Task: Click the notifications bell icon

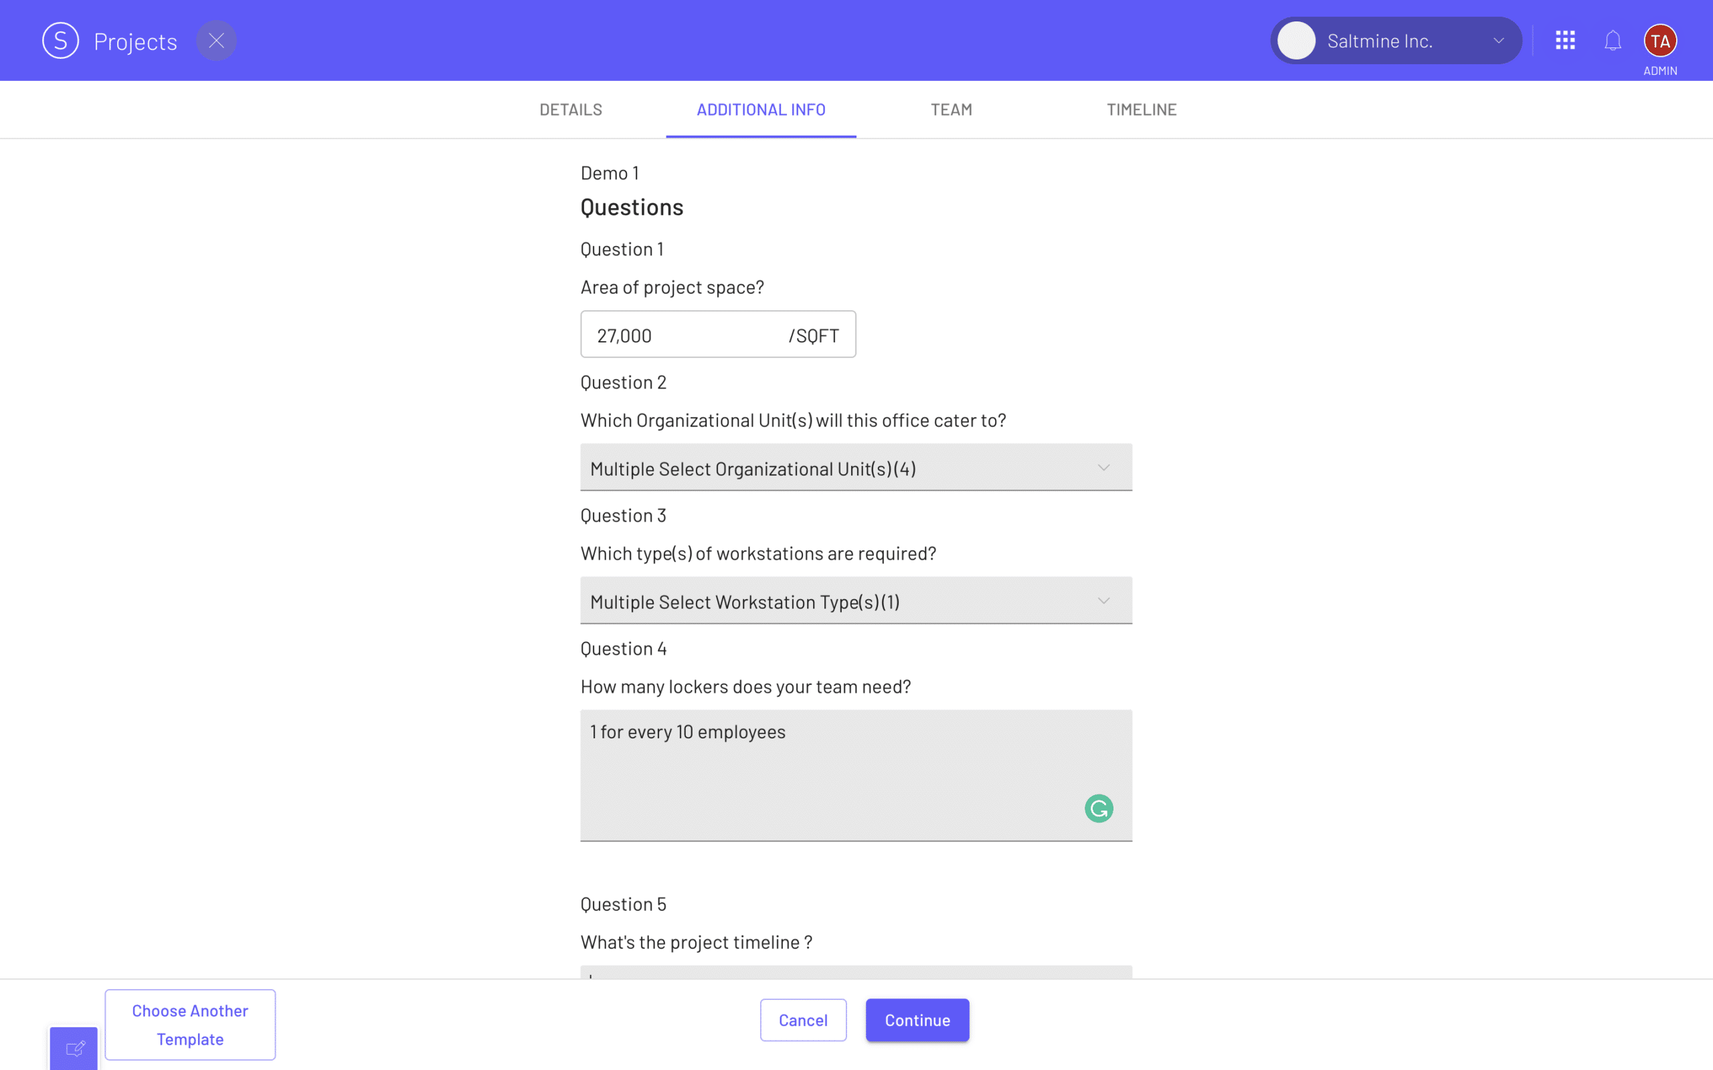Action: point(1615,39)
